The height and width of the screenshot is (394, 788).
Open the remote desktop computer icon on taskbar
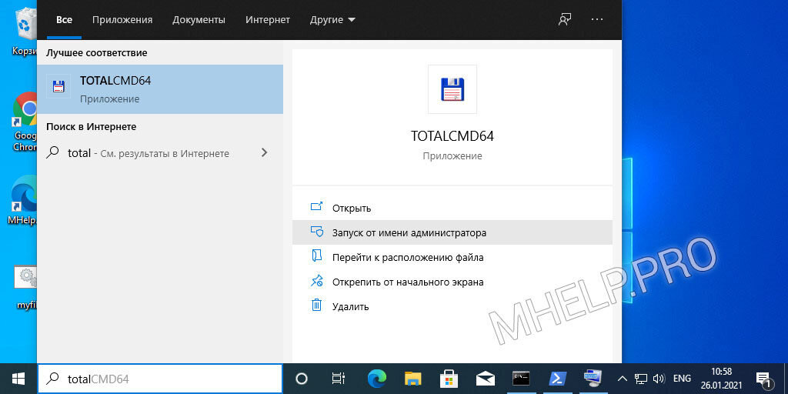(593, 379)
